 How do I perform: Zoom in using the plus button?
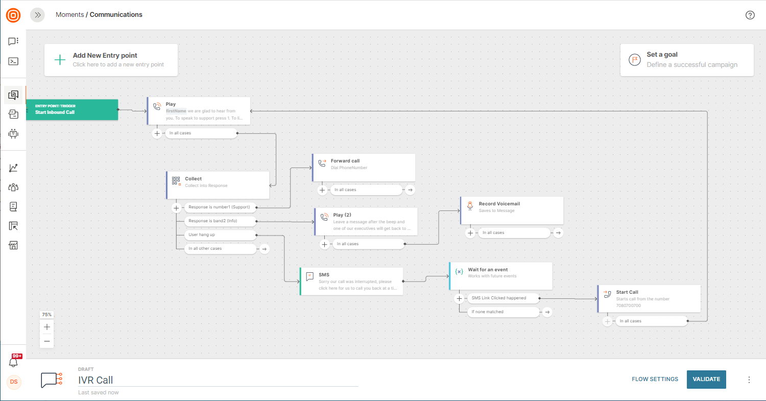pyautogui.click(x=47, y=327)
